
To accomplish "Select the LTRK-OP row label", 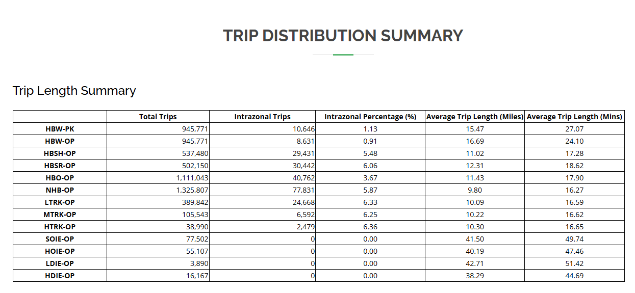I will [60, 202].
